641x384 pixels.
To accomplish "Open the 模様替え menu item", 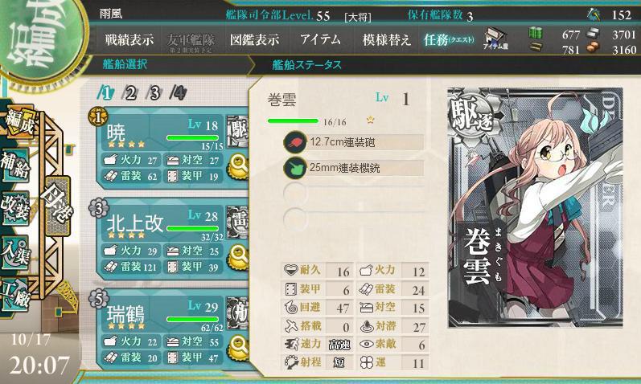I will [x=387, y=40].
